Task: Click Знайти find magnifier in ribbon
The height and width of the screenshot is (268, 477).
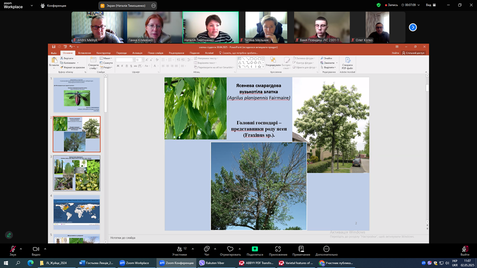Action: [322, 58]
